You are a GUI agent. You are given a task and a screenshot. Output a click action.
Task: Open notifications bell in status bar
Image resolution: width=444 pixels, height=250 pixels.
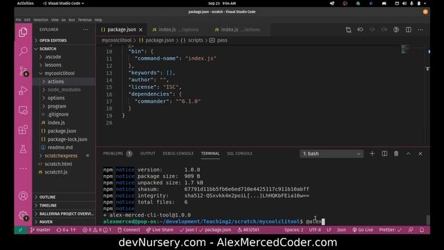pos(422,230)
